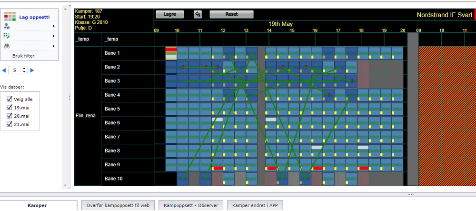Open the Kampoppsett - Observer tab

[x=191, y=206]
